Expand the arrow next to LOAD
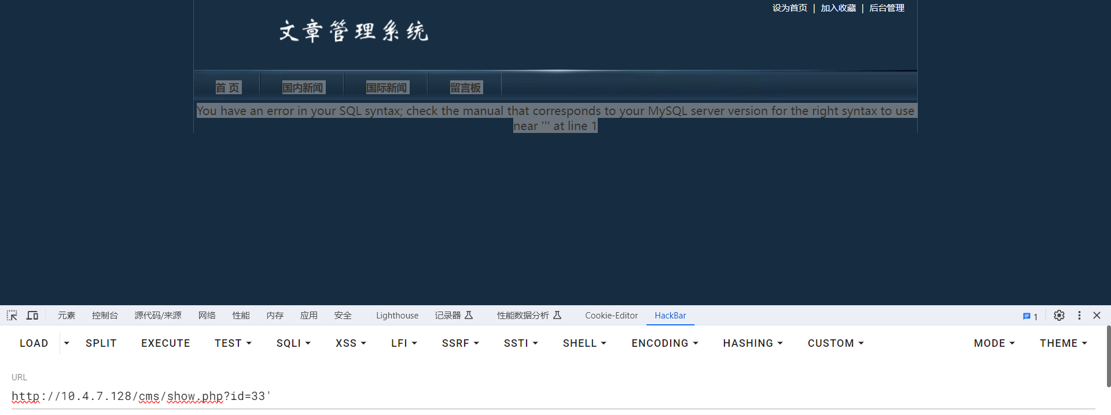 [67, 343]
